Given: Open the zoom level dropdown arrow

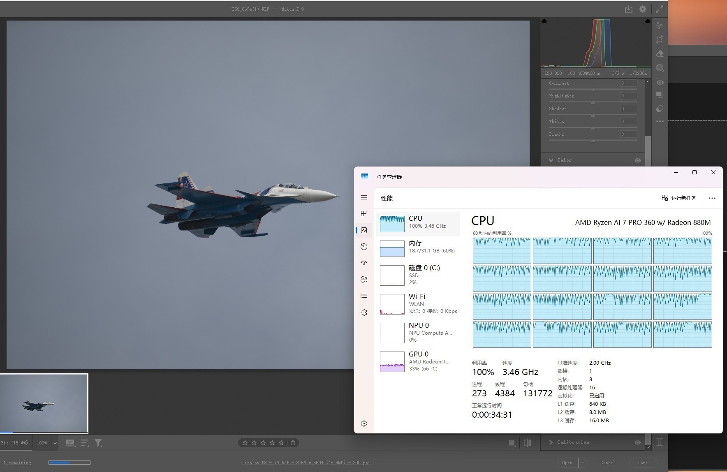Looking at the screenshot, I should click(55, 443).
